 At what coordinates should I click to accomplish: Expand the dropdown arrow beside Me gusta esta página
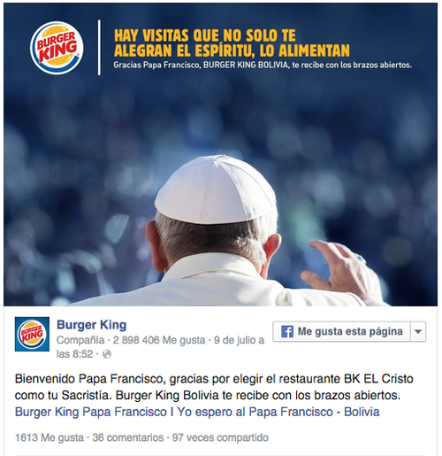418,331
